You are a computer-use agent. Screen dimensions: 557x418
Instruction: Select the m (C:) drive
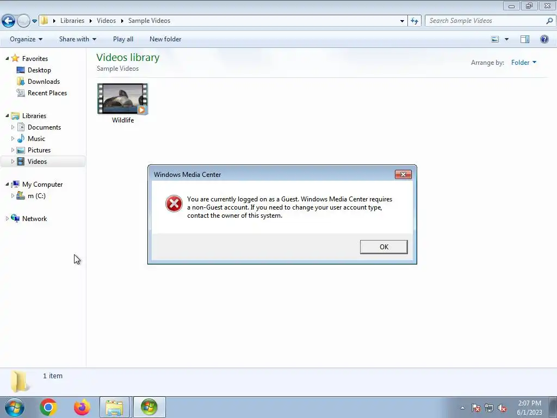tap(36, 196)
